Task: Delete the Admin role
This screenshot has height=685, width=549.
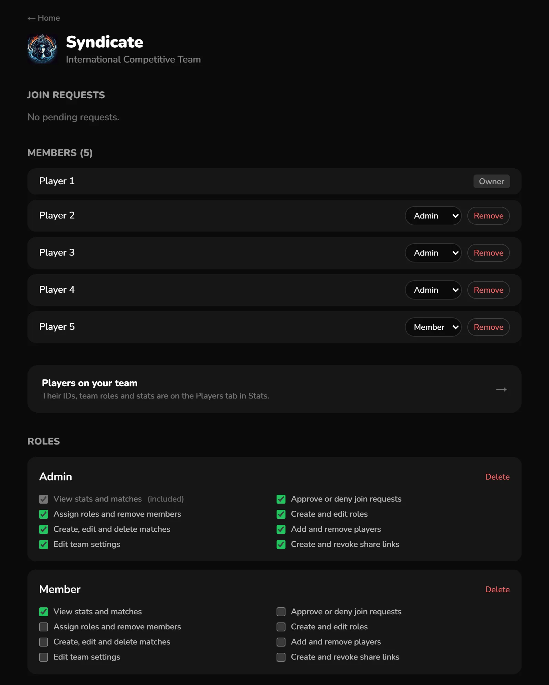Action: click(x=497, y=477)
